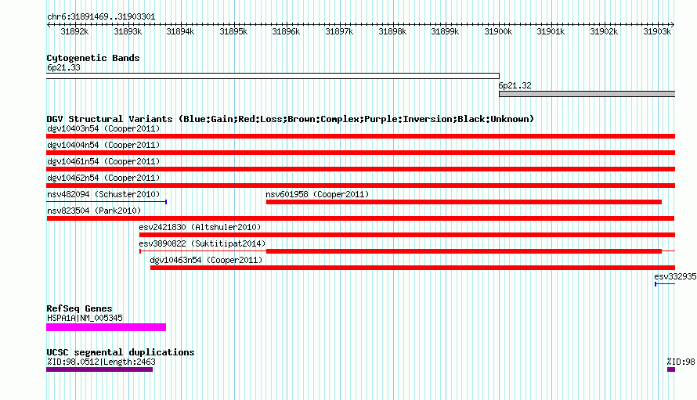The image size is (697, 400).
Task: Click the %ID:98.0512|Length:2463 label
Action: click(x=101, y=362)
